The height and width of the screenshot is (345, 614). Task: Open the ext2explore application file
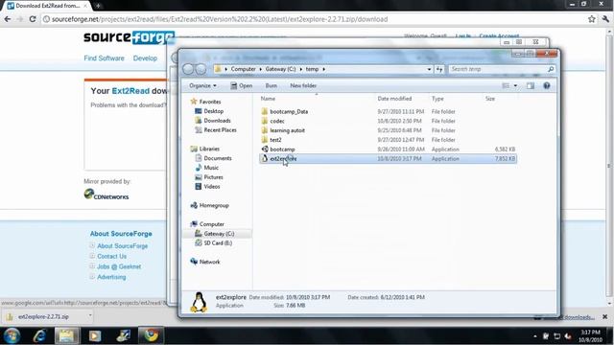[388, 158]
